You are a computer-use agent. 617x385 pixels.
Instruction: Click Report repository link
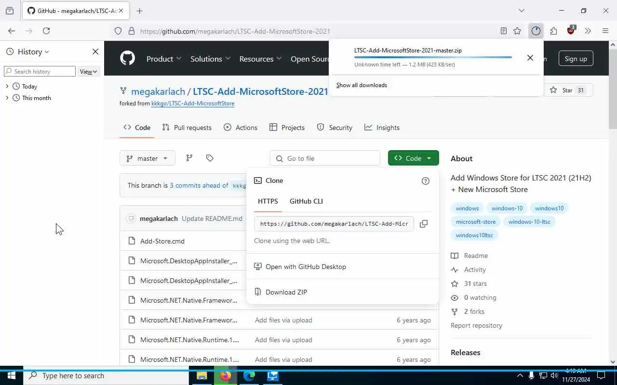tap(476, 325)
